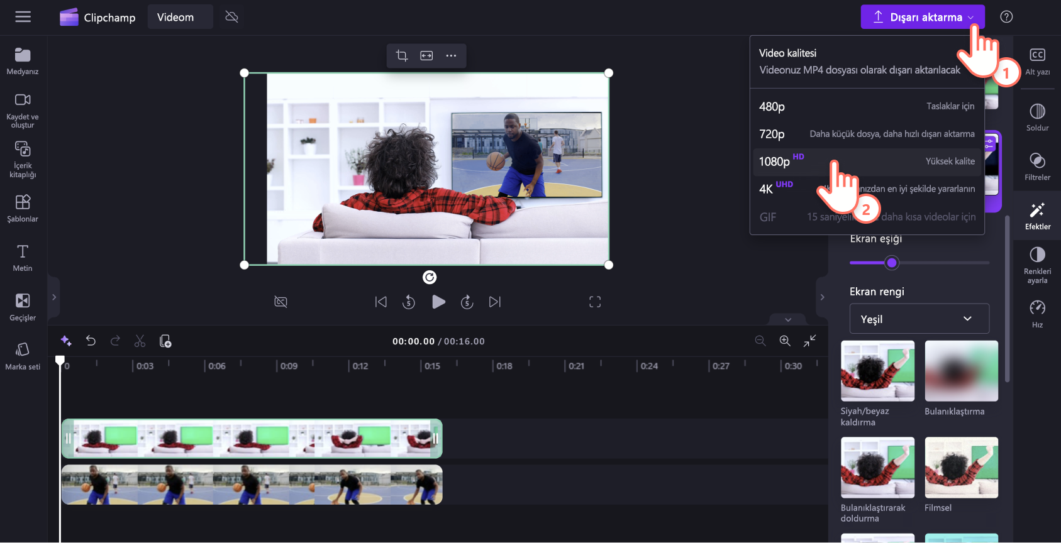Click the fit/fill resize icon
Image resolution: width=1061 pixels, height=543 pixels.
point(426,56)
